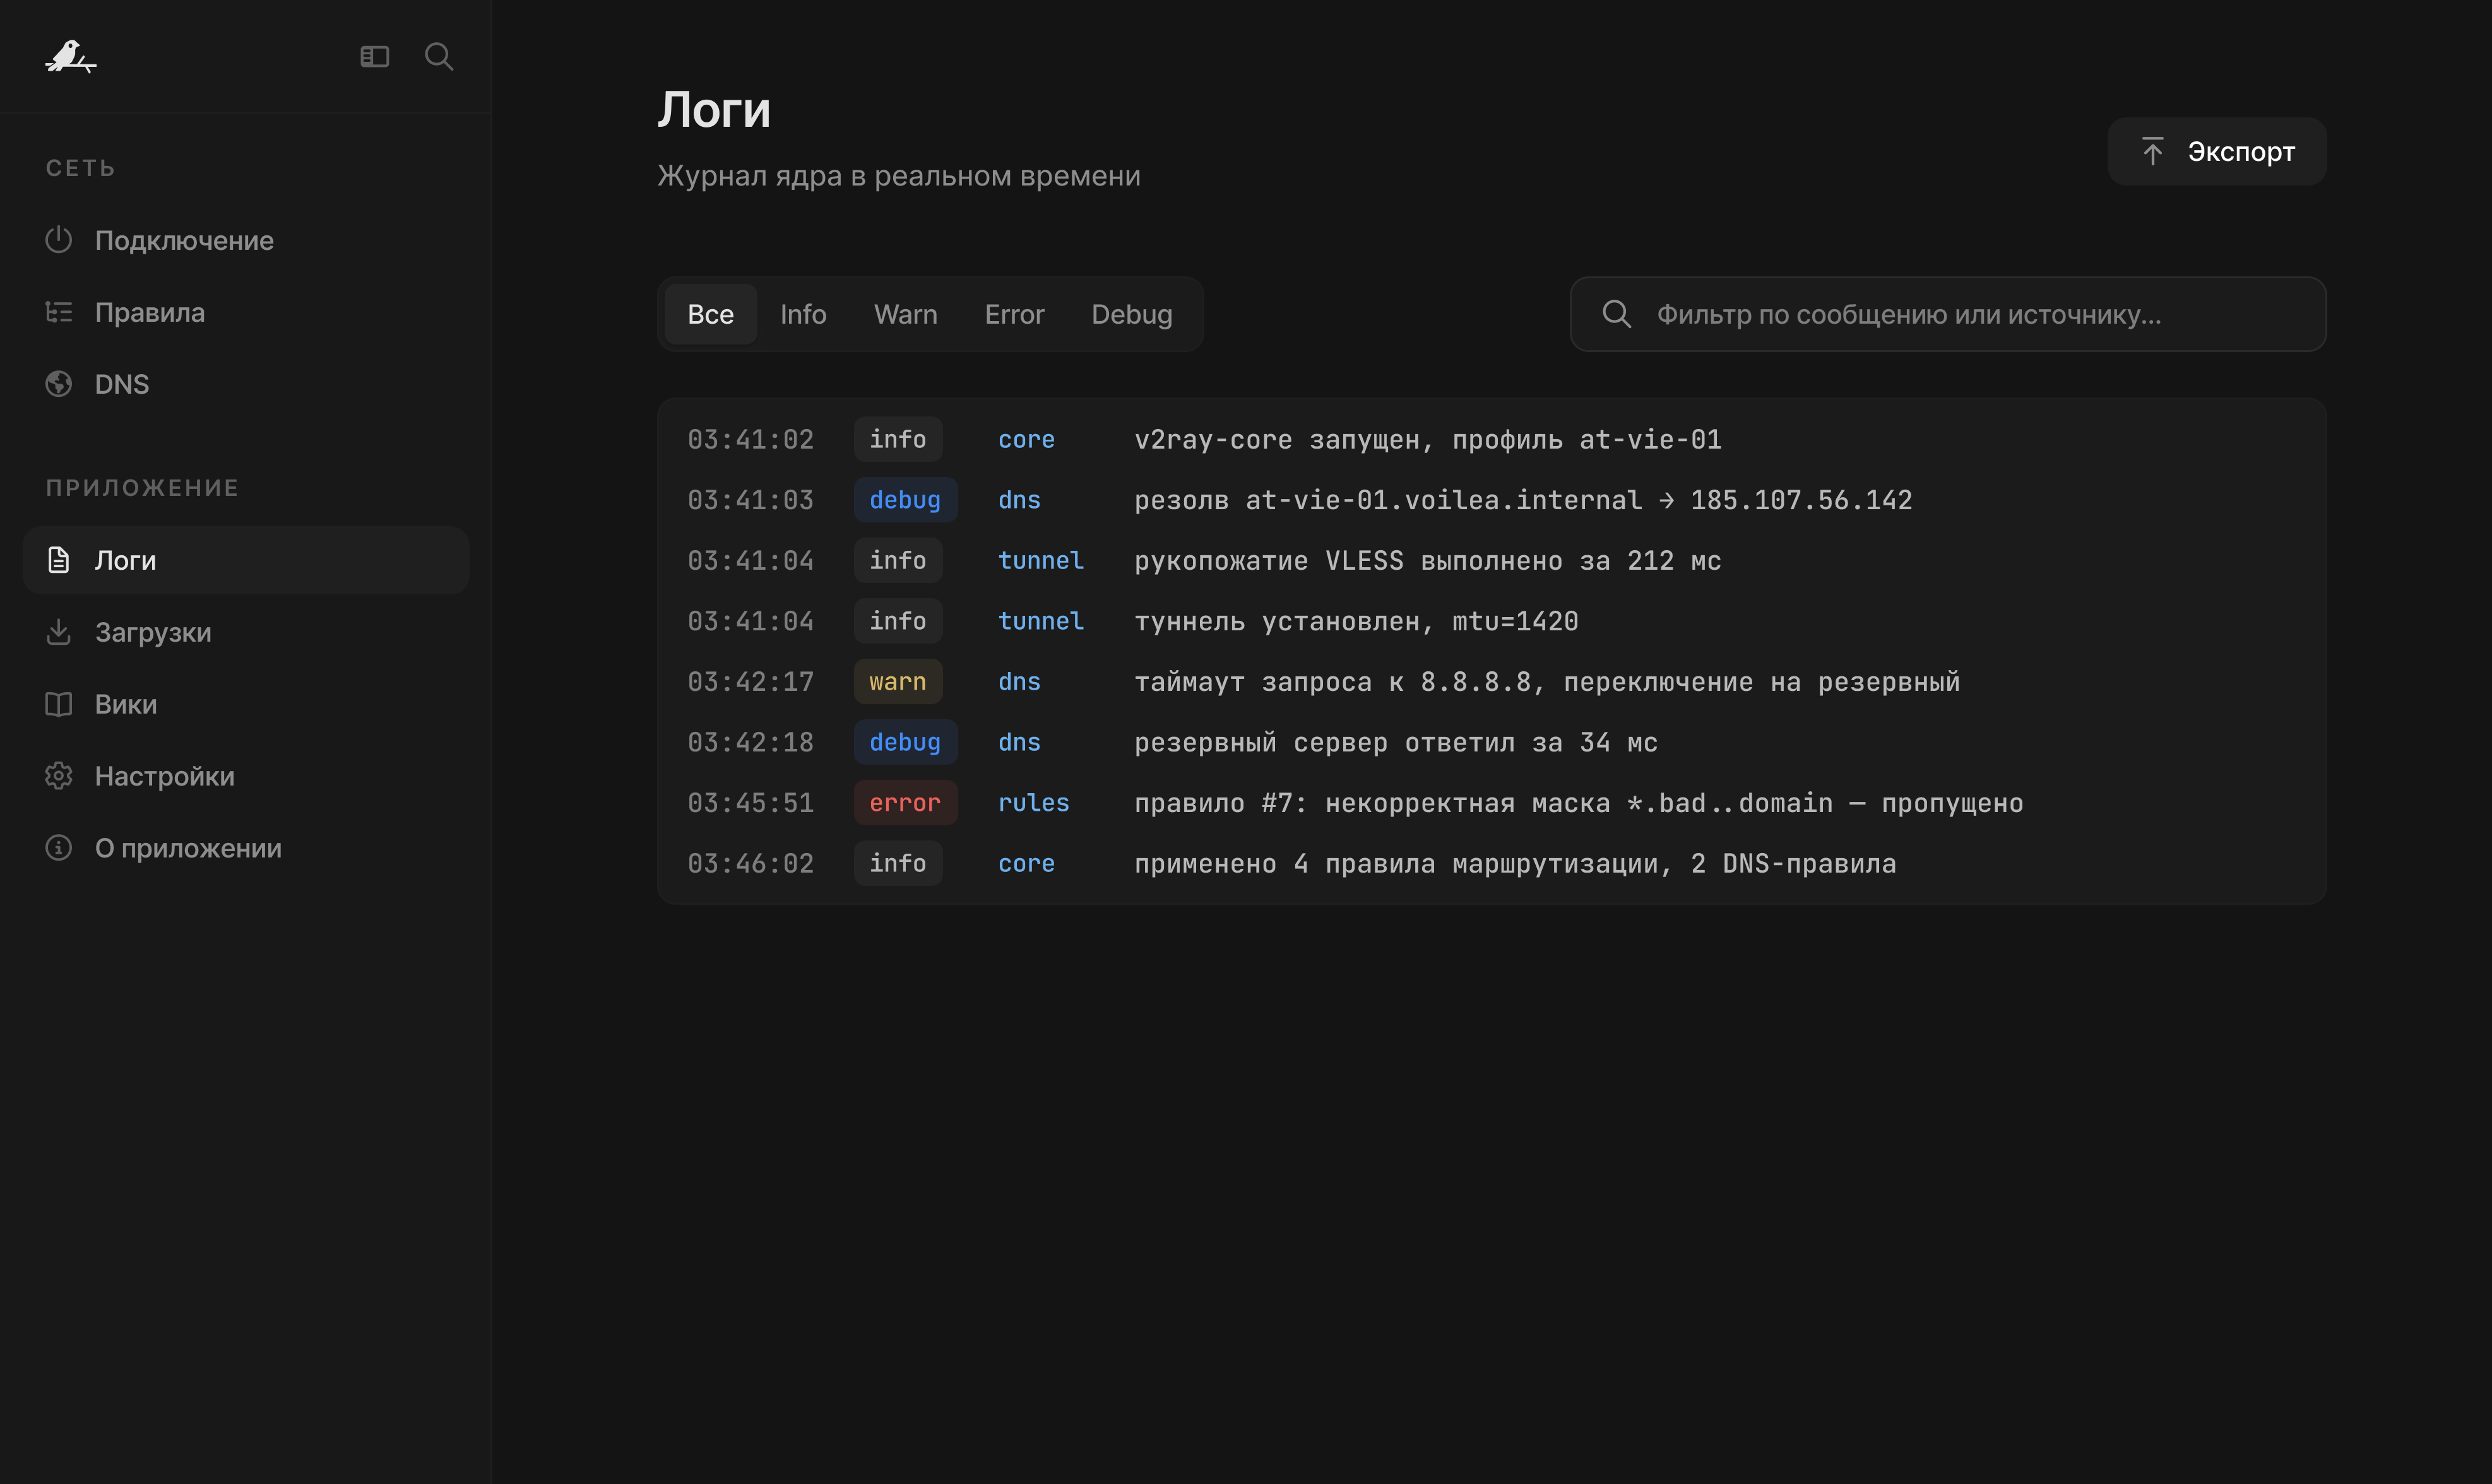Switch to the Error filter tab
This screenshot has width=2492, height=1484.
point(1014,314)
